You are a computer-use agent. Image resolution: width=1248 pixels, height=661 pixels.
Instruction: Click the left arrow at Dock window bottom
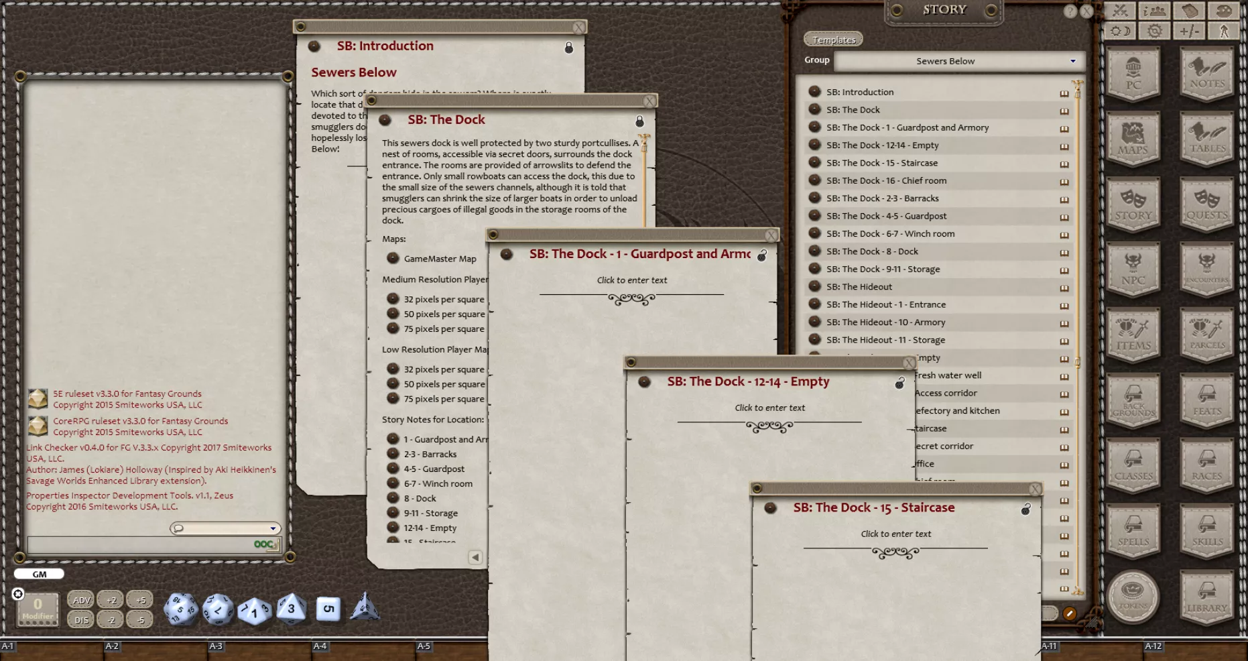coord(475,557)
